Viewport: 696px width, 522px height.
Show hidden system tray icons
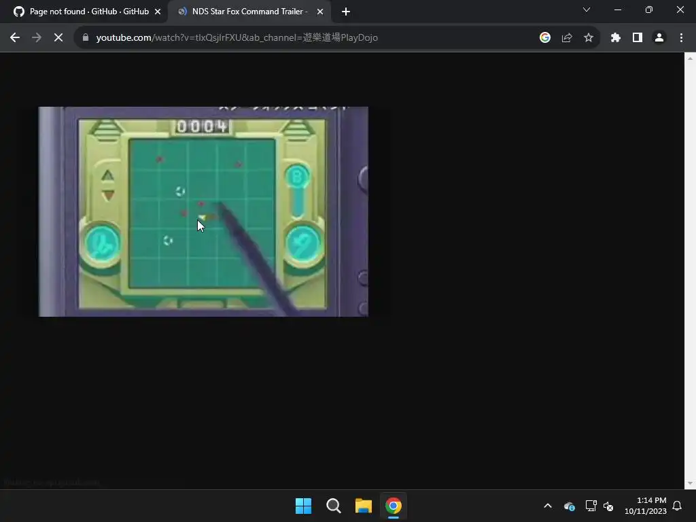pos(548,506)
